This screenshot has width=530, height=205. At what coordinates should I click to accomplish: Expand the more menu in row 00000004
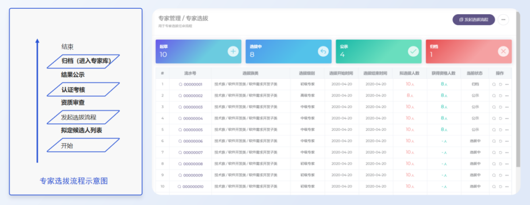(506, 118)
